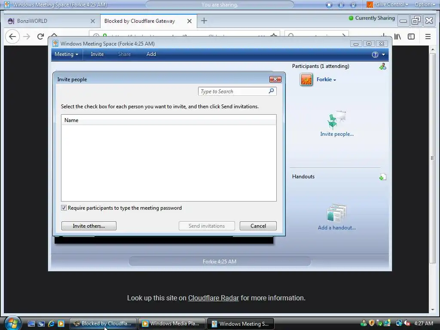Open the Options dropdown in sharing bar
Screen dimensions: 440x330
(425, 4)
